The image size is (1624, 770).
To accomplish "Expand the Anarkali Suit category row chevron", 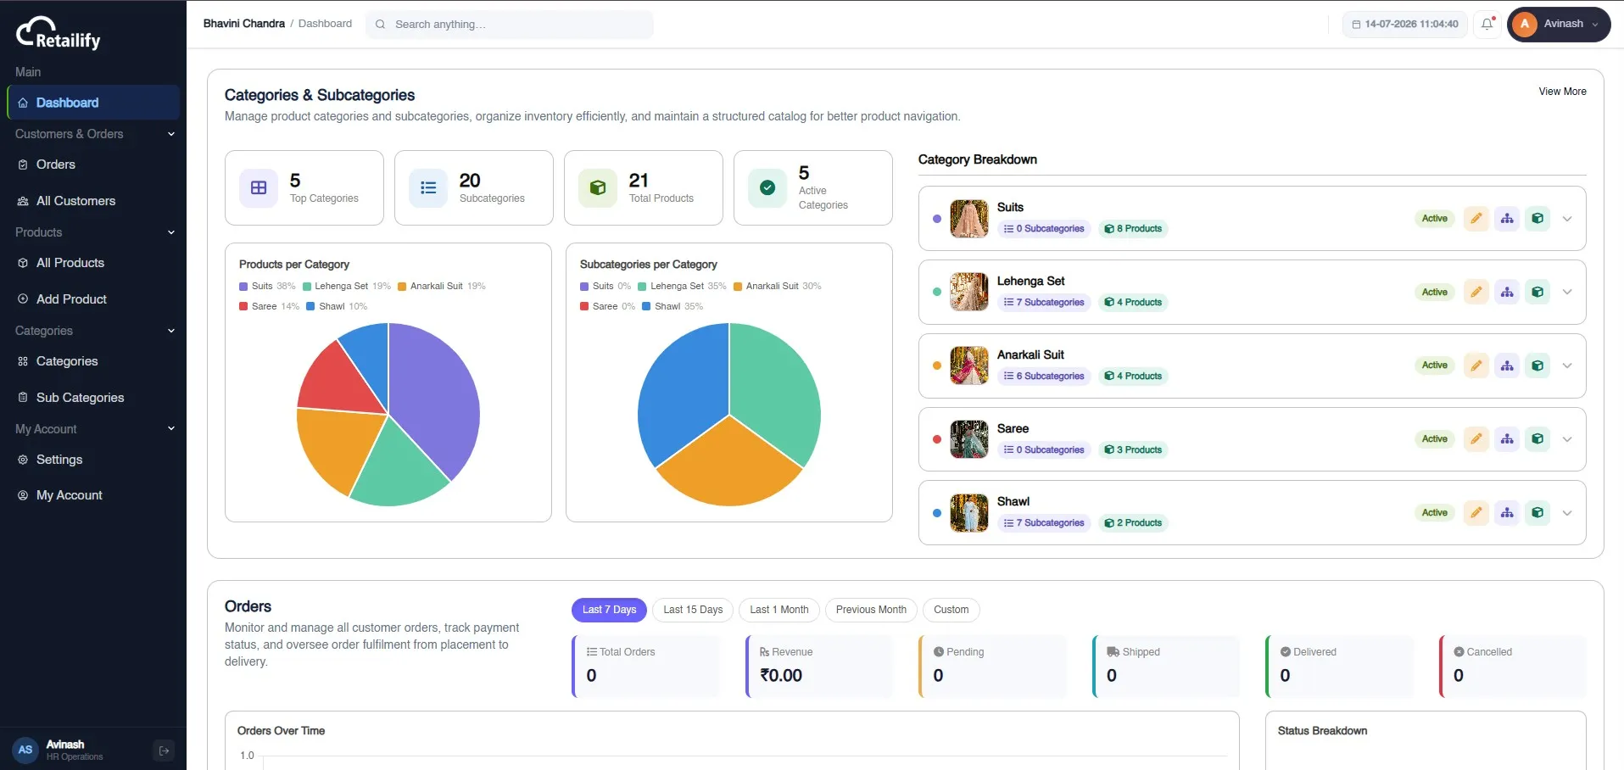I will click(1567, 365).
